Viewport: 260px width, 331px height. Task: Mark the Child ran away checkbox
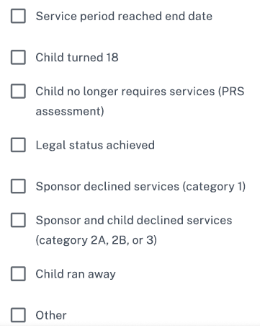click(18, 274)
